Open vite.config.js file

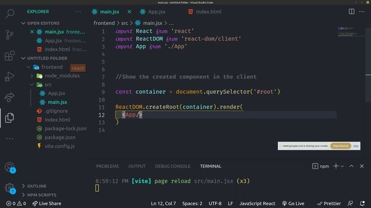tap(60, 146)
